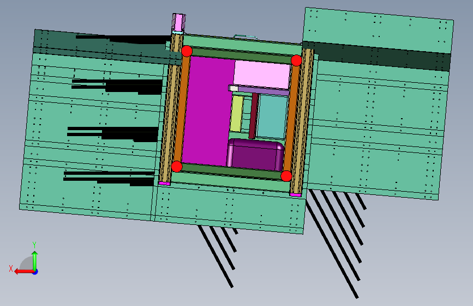
Task: Click the green Y axis arrow of the triad
Action: [35, 260]
